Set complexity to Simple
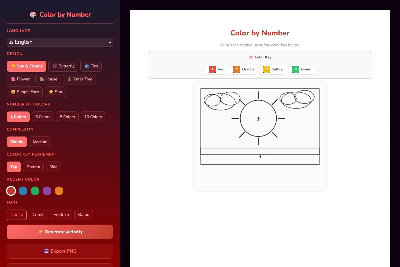This screenshot has width=400, height=267. click(x=17, y=142)
